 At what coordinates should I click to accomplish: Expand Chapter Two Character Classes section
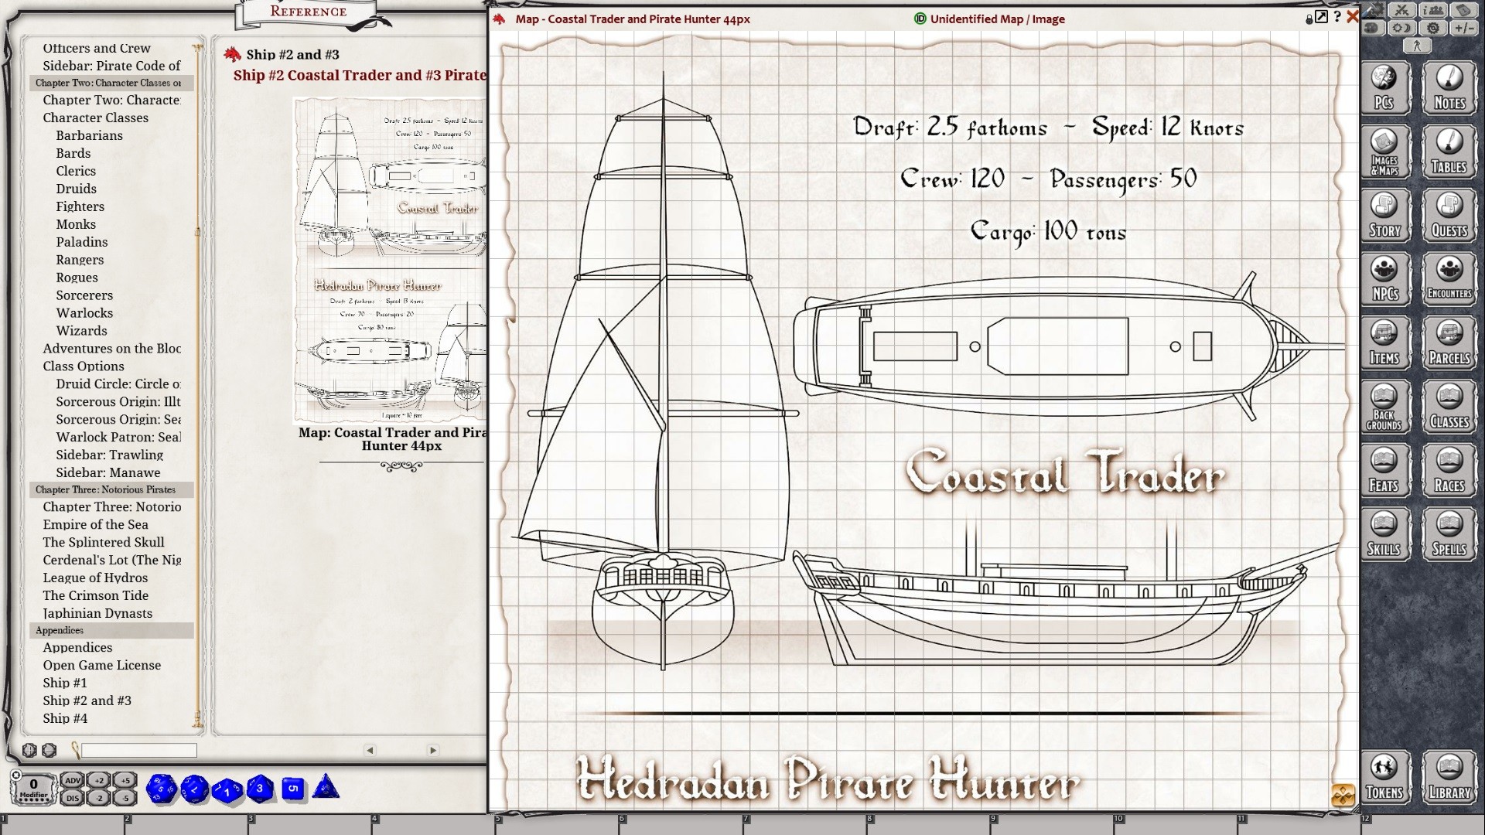coord(105,83)
